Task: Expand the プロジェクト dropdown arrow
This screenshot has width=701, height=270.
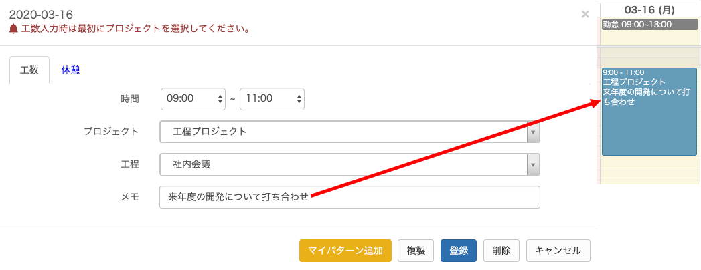Action: (533, 132)
